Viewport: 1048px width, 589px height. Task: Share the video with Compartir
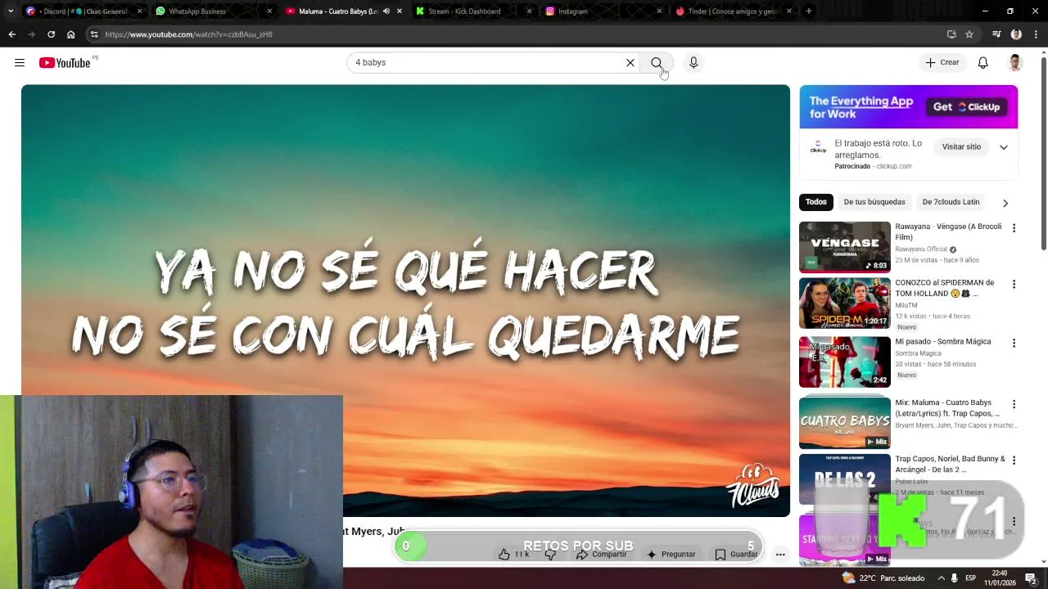click(601, 555)
